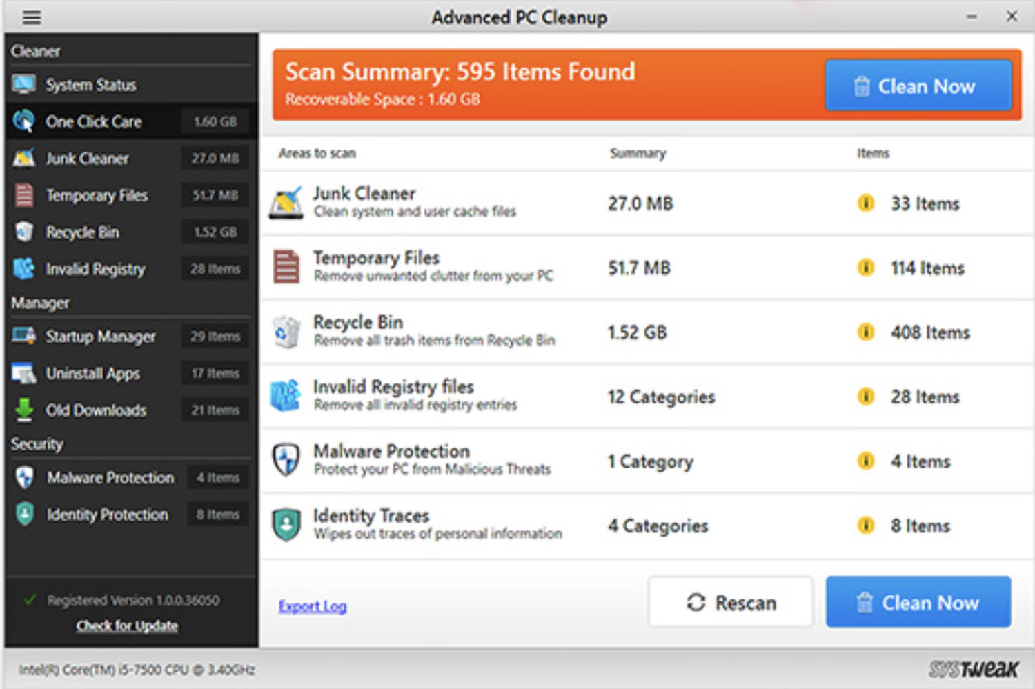Open the hamburger menu
Screen dimensions: 1035x689
(x=31, y=17)
